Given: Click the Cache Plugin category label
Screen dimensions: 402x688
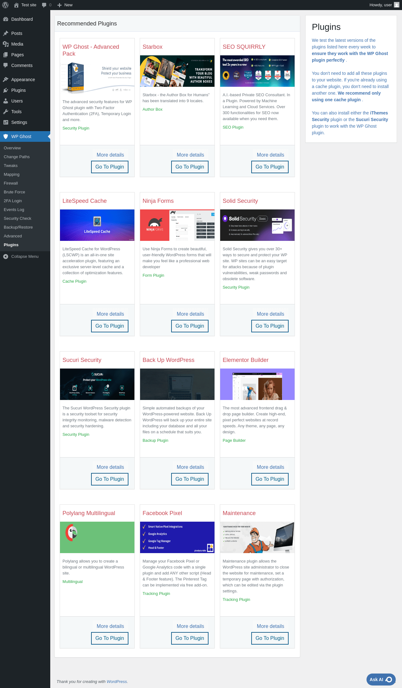Looking at the screenshot, I should point(74,281).
